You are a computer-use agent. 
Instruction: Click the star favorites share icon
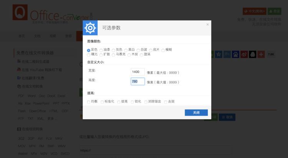point(218,54)
